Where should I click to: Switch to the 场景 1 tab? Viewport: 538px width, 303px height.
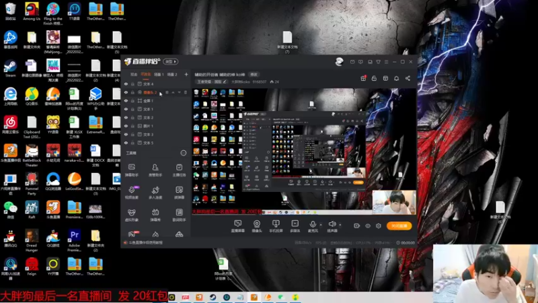pos(159,74)
